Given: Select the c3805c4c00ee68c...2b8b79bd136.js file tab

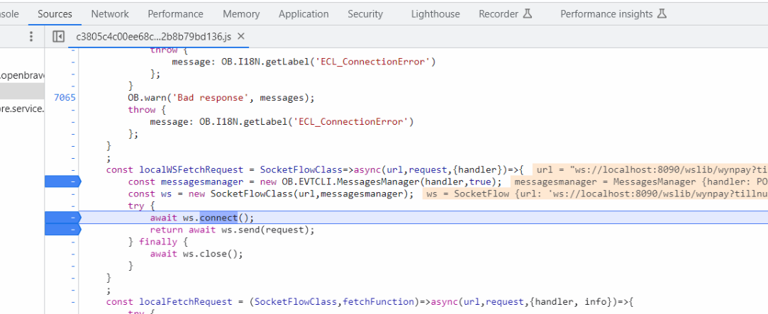Looking at the screenshot, I should pyautogui.click(x=154, y=37).
